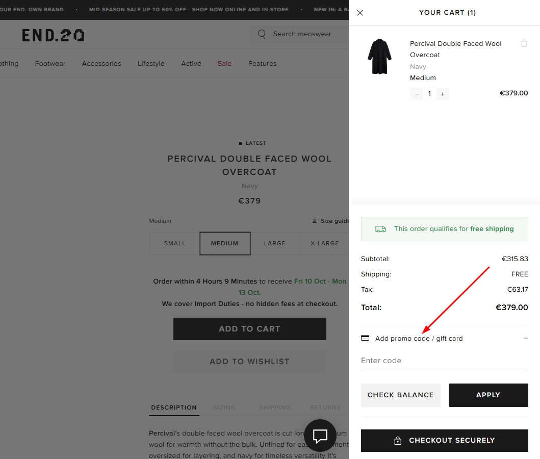Select the Medium size option

(x=225, y=243)
